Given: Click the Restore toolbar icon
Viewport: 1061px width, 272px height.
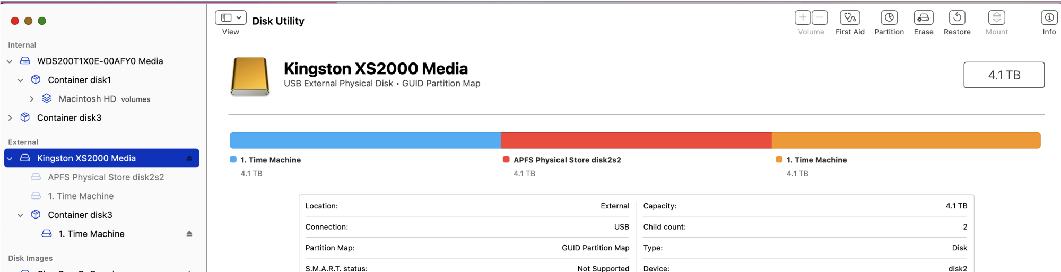Looking at the screenshot, I should tap(957, 17).
